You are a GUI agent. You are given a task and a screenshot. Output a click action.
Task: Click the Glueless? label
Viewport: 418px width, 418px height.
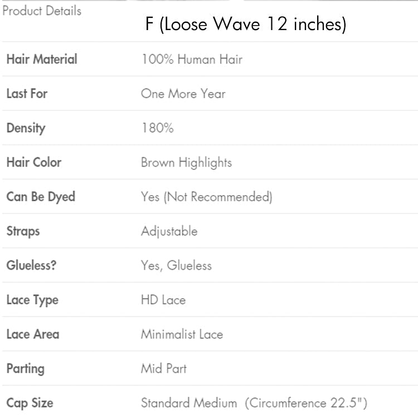[31, 265]
